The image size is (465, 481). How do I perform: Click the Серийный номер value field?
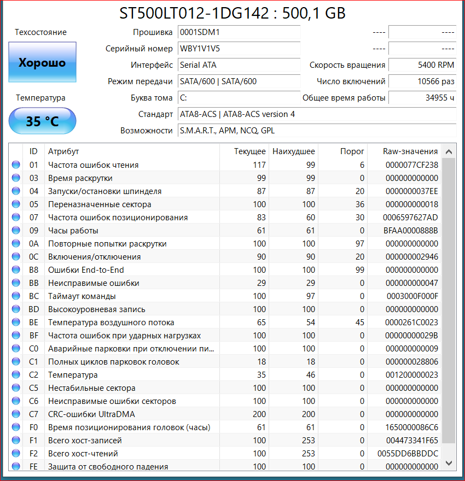pos(239,49)
